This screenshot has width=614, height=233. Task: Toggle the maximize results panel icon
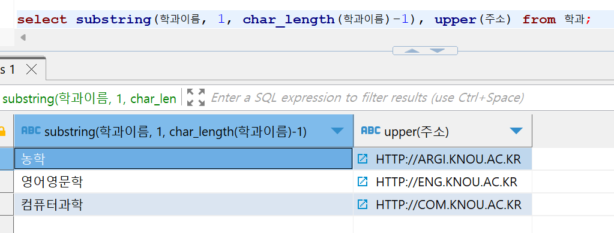pyautogui.click(x=196, y=98)
